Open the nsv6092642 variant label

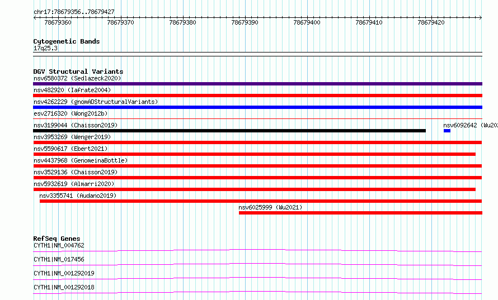471,125
